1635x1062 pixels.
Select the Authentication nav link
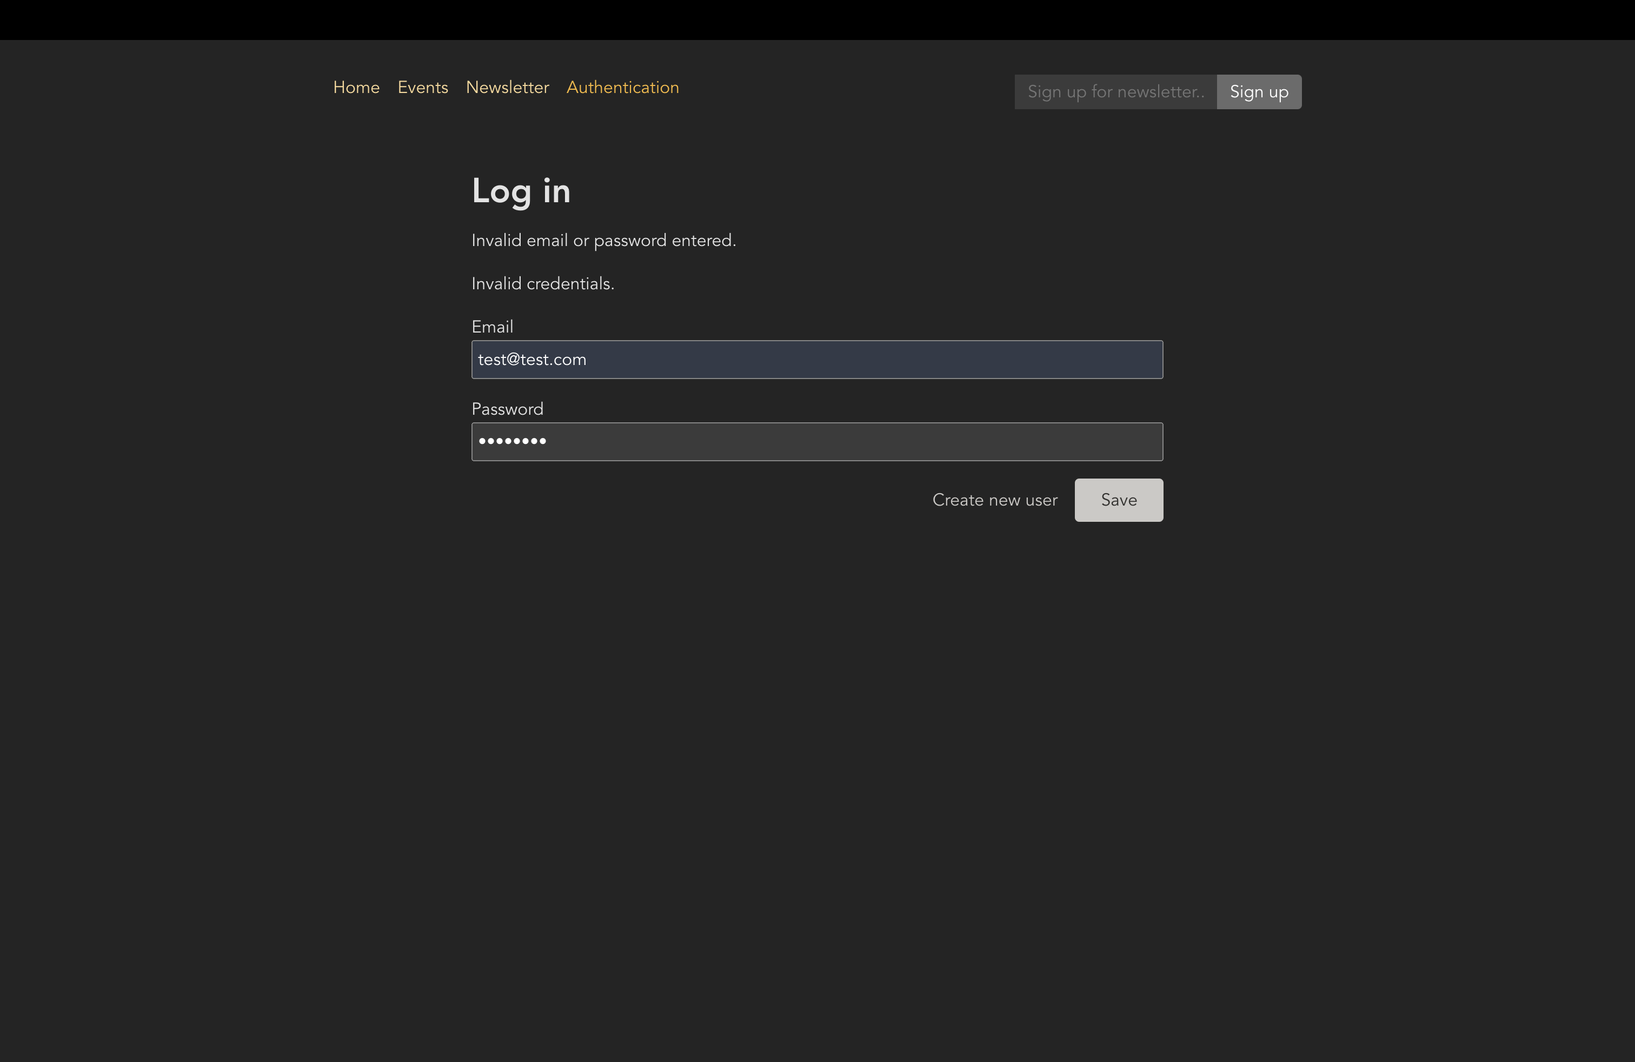[x=622, y=88]
